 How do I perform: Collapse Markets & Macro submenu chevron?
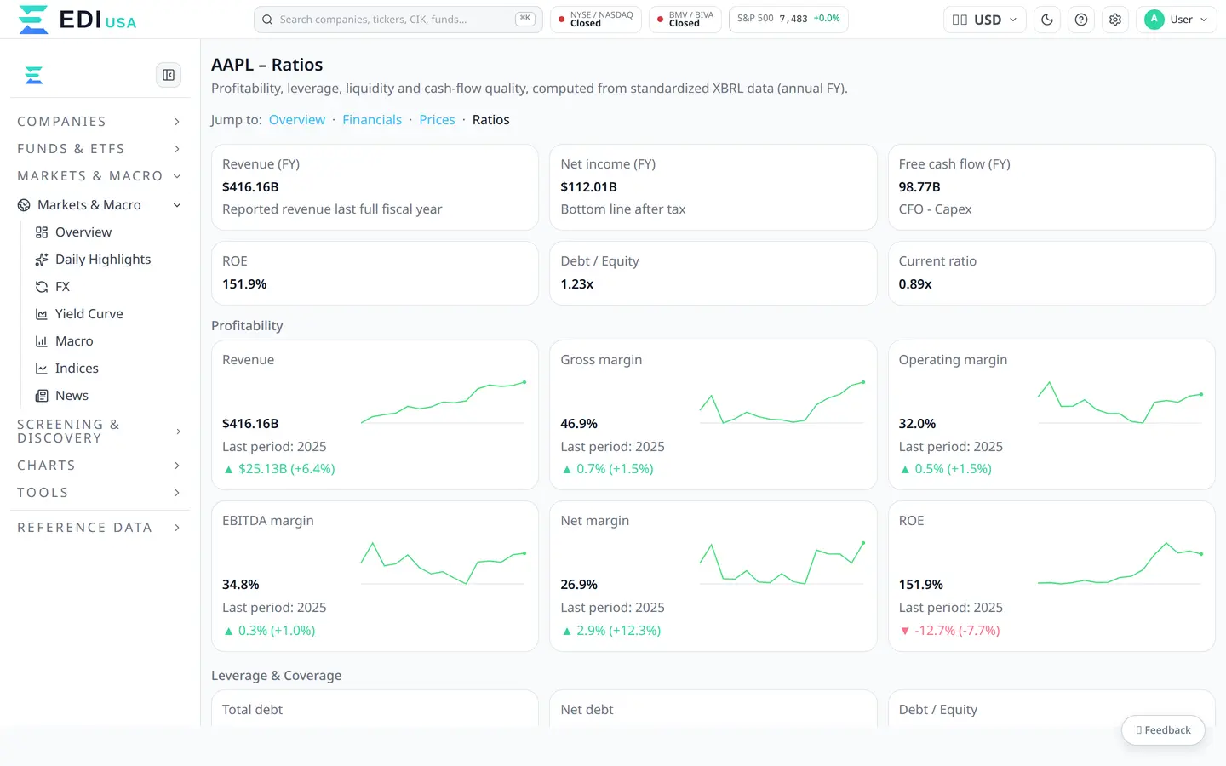tap(177, 205)
